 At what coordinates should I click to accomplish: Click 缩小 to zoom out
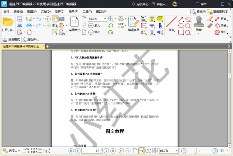94,32
